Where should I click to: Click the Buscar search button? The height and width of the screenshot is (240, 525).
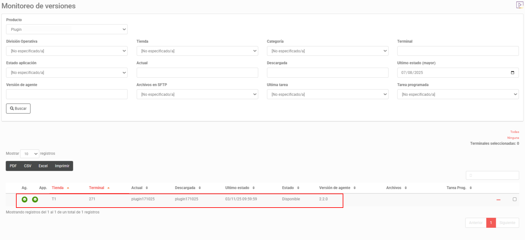(x=18, y=109)
